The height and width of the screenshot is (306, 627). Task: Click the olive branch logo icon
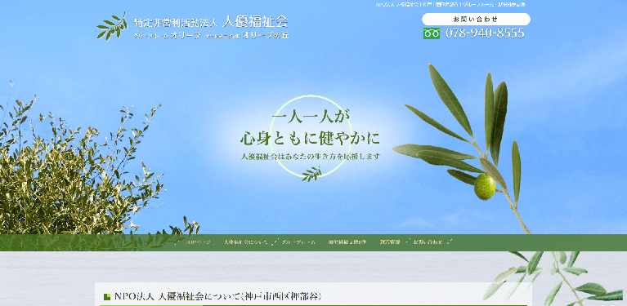tap(111, 26)
